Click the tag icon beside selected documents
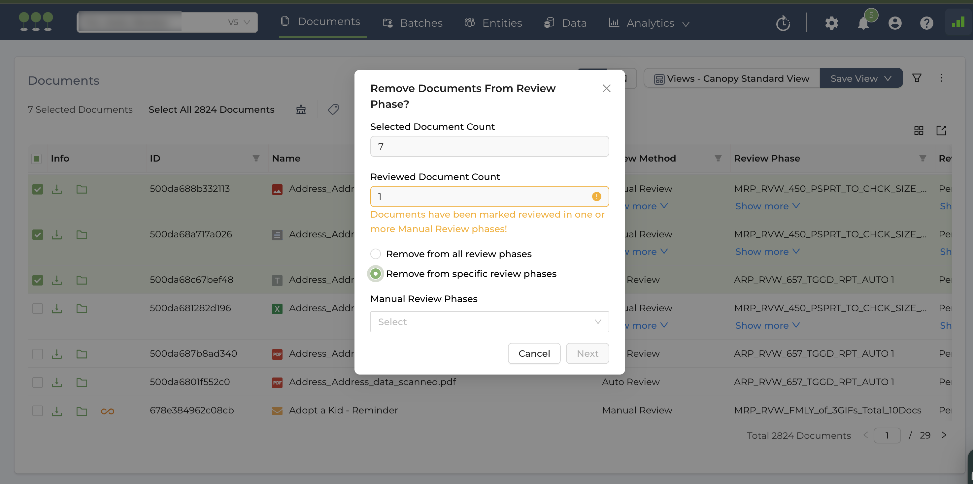 pyautogui.click(x=333, y=109)
